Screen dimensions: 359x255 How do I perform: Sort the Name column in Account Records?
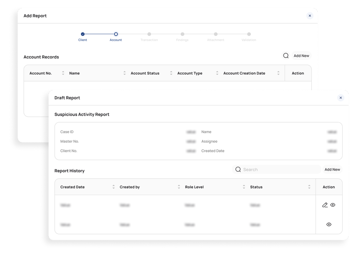point(124,73)
